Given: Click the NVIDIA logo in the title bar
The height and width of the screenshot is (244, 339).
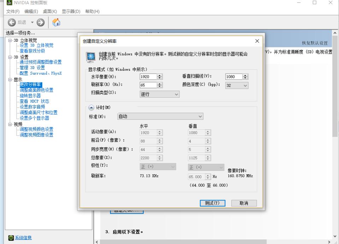Looking at the screenshot, I should (x=10, y=3).
